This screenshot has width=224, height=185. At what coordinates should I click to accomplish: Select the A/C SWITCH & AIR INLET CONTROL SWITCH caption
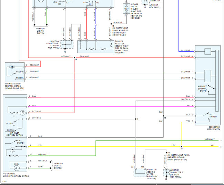coord(16,175)
